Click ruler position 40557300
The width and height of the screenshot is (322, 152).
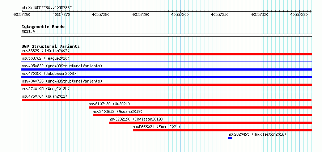180,14
